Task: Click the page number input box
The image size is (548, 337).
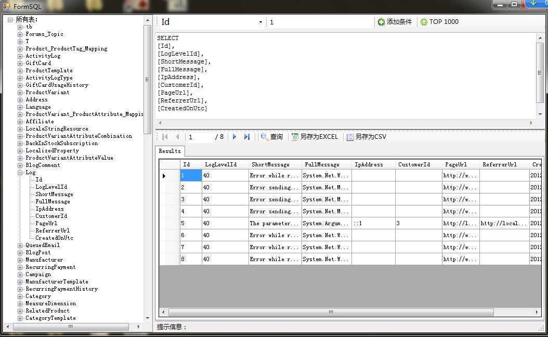Action: [x=200, y=137]
